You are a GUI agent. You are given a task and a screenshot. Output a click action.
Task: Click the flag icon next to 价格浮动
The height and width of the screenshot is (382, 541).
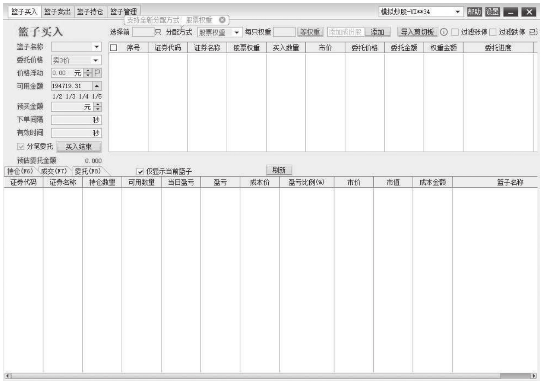[x=97, y=73]
